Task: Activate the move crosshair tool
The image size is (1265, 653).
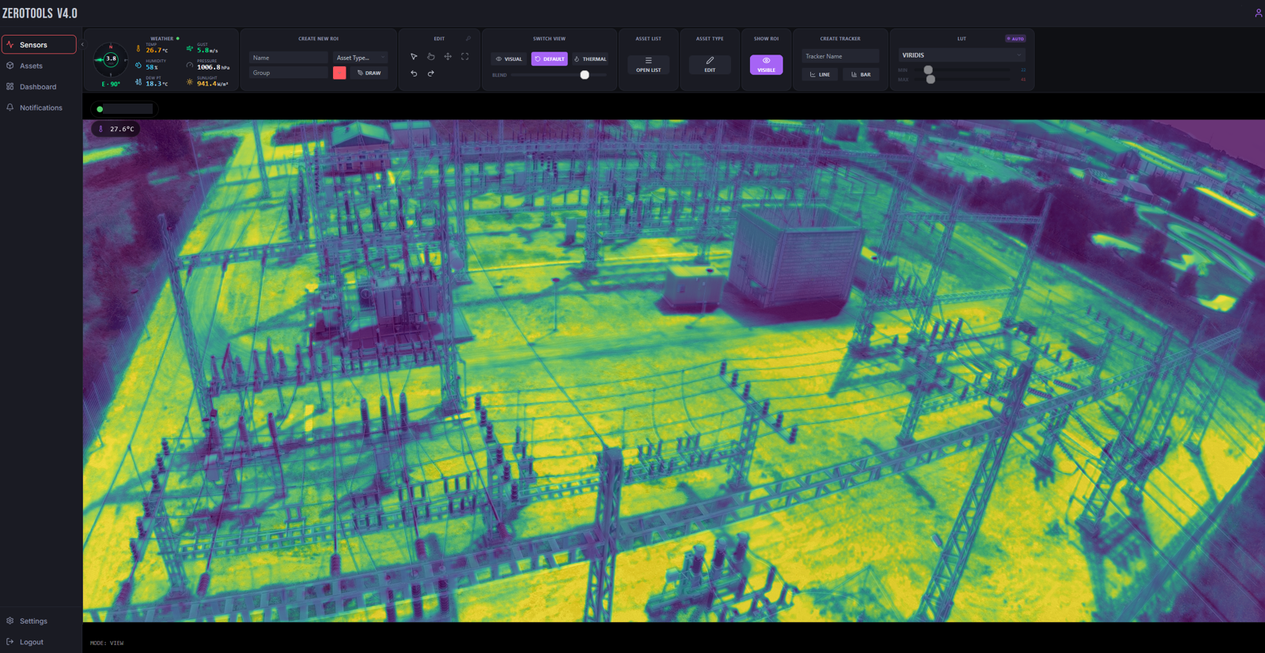Action: [448, 57]
